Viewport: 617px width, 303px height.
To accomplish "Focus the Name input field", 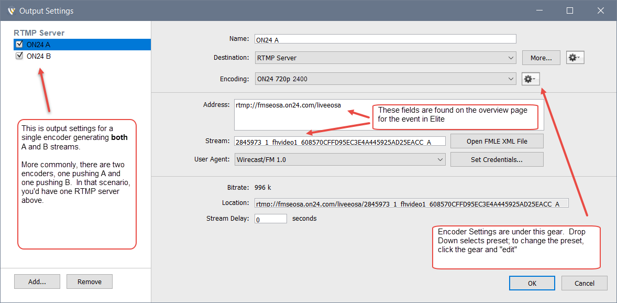I will (385, 39).
